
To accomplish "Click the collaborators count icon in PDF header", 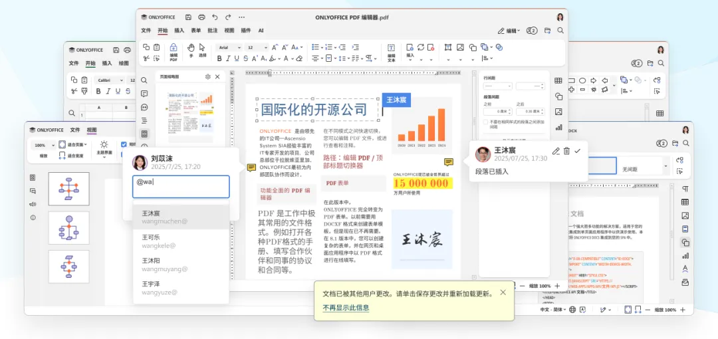I will coord(532,31).
